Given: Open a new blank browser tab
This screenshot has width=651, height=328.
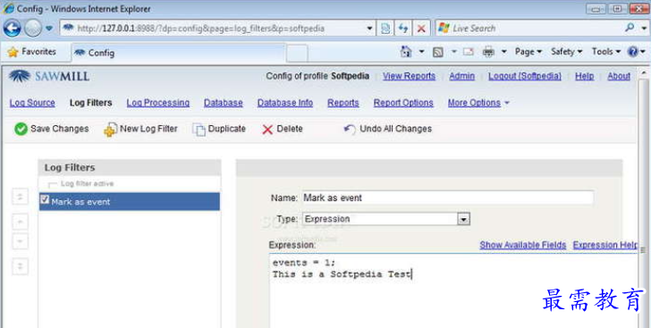Looking at the screenshot, I should pyautogui.click(x=297, y=53).
